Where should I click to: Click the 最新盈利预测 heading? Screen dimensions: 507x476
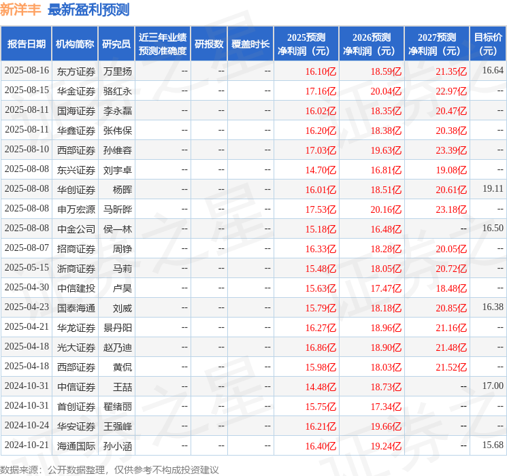88,10
